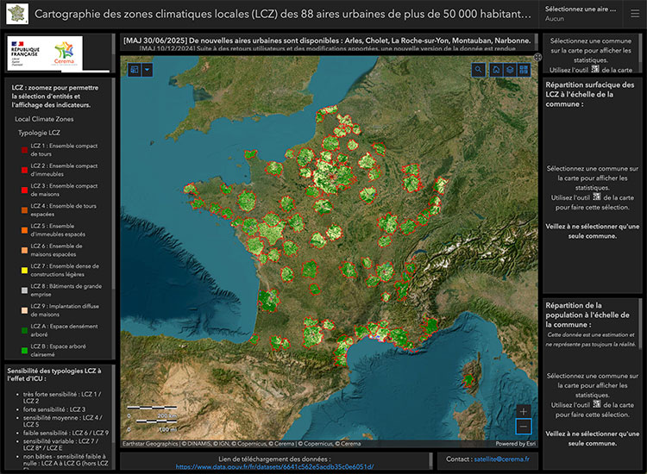The height and width of the screenshot is (474, 647).
Task: Zoom out with the minus button
Action: (x=523, y=427)
